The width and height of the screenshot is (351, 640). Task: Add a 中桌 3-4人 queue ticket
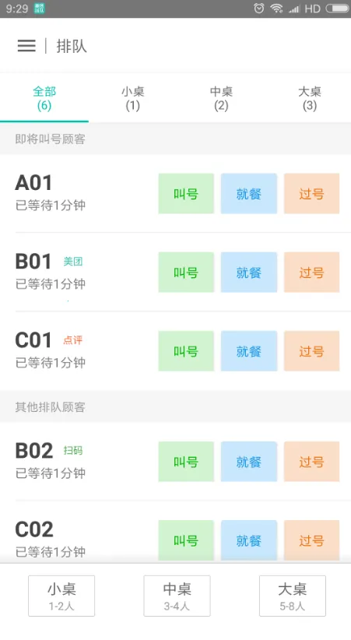[x=177, y=596]
